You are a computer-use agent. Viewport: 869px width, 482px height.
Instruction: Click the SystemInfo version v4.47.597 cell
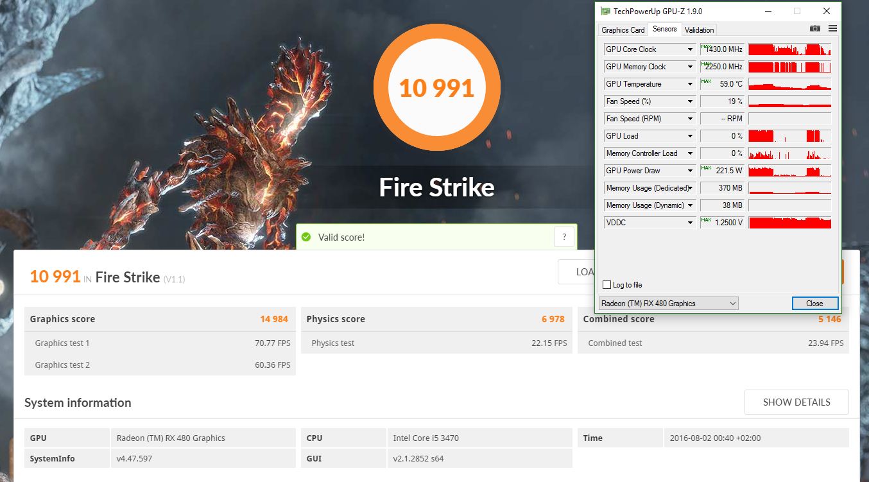(x=203, y=458)
